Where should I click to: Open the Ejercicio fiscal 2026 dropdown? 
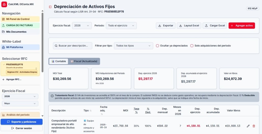[x=82, y=26]
